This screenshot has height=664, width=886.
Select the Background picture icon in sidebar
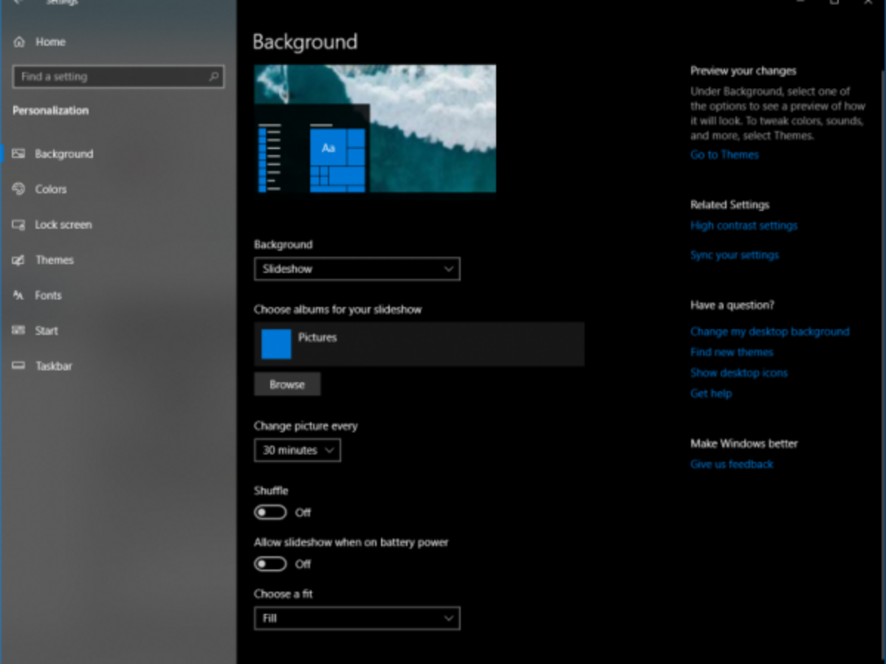[x=19, y=154]
